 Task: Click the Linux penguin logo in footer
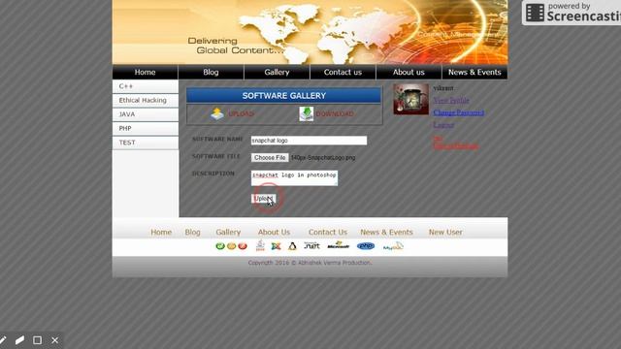(x=292, y=246)
